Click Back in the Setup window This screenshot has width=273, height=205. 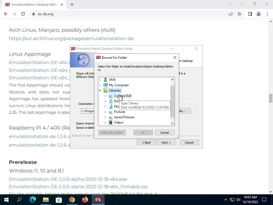pyautogui.click(x=146, y=143)
